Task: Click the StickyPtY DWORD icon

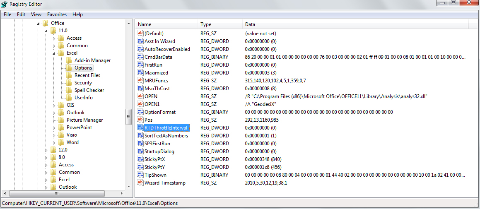Action: (140, 167)
